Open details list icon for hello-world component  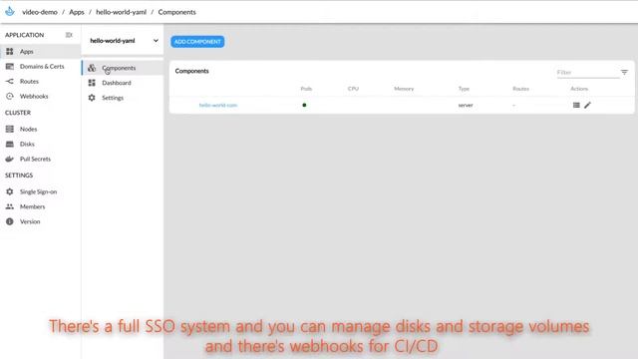point(576,105)
